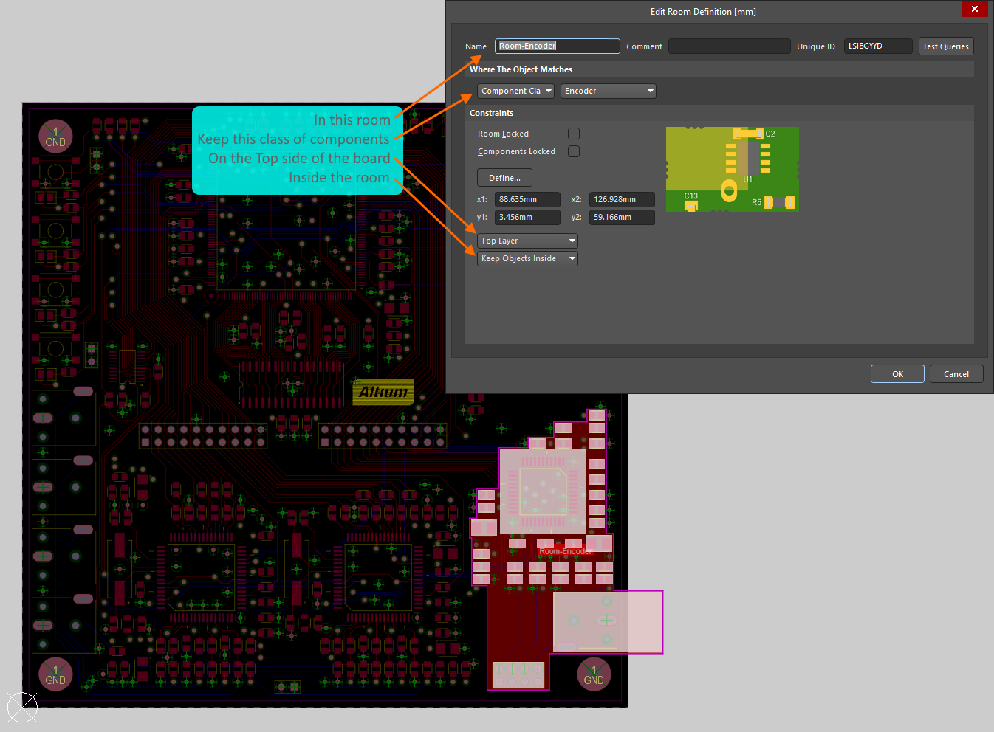Click the Unique ID field LSIBGYYD

click(878, 46)
